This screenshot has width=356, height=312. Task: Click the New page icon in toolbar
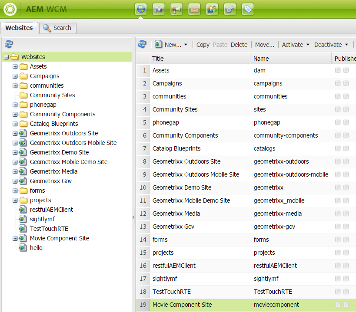pyautogui.click(x=158, y=44)
